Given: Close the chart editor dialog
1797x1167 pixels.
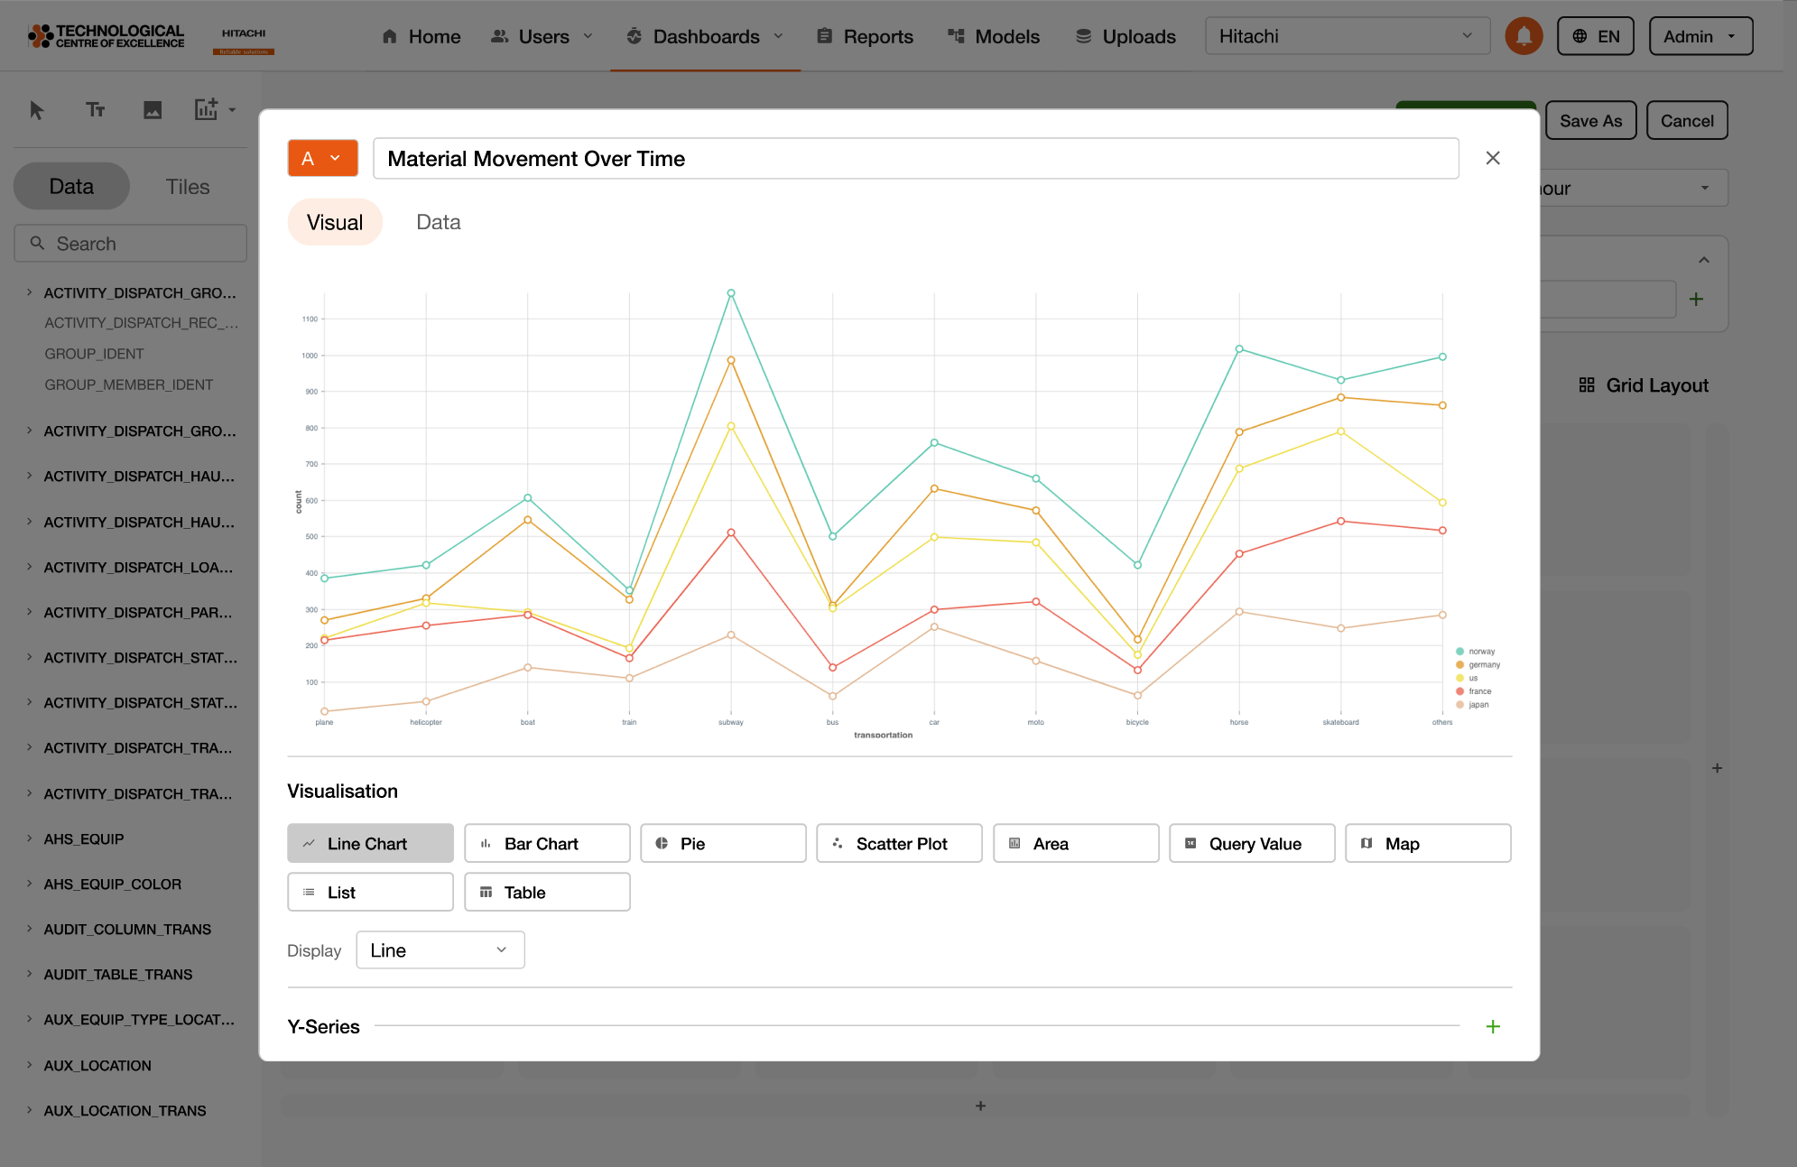Looking at the screenshot, I should click(x=1493, y=158).
